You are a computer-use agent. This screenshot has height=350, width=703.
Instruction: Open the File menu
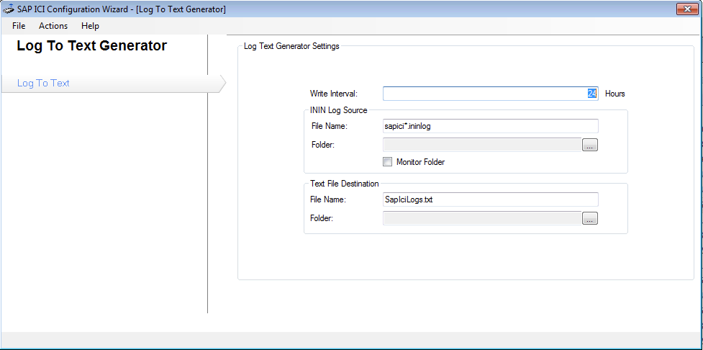pos(19,26)
